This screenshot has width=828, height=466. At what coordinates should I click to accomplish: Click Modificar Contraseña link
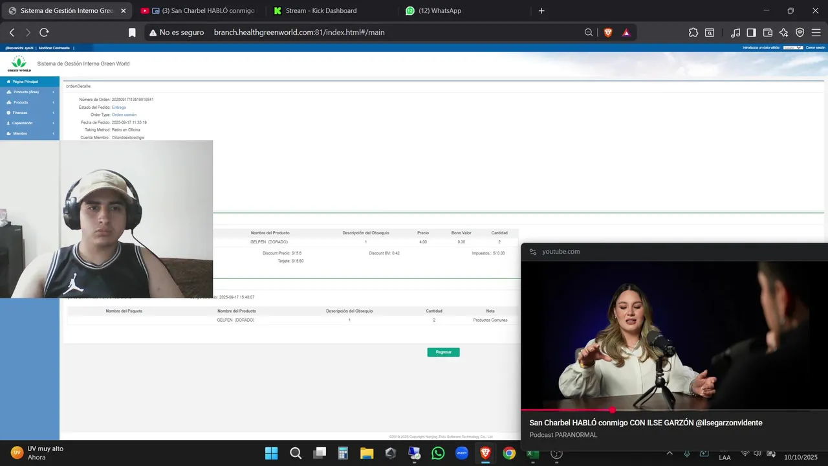point(54,48)
